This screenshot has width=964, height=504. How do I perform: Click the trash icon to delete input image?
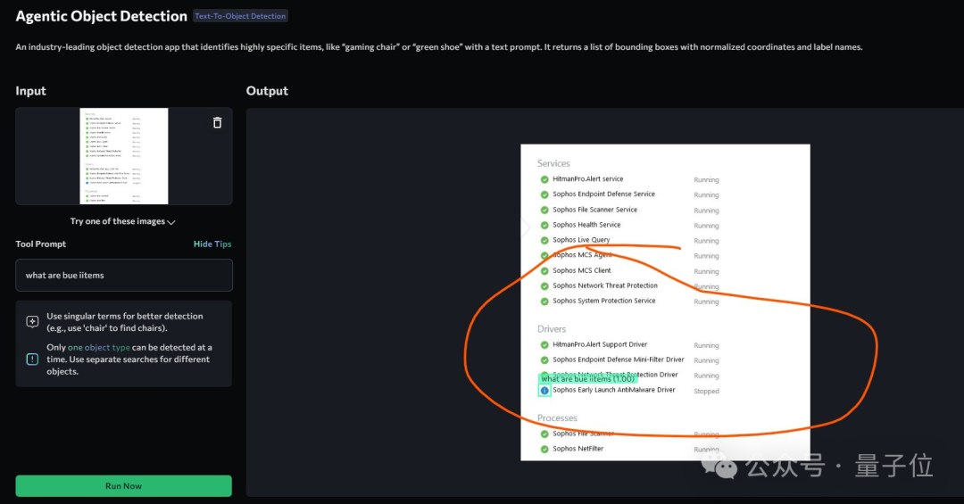coord(217,123)
